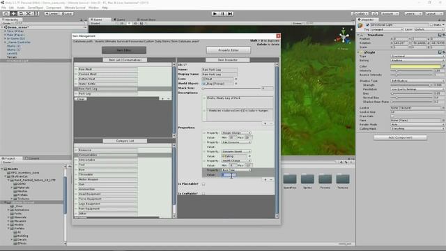The height and width of the screenshot is (251, 446).
Task: Toggle Local handle rotation button
Action: pos(67,14)
